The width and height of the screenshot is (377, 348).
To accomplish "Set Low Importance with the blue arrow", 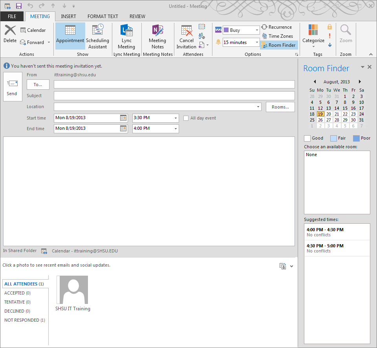I will click(x=329, y=45).
